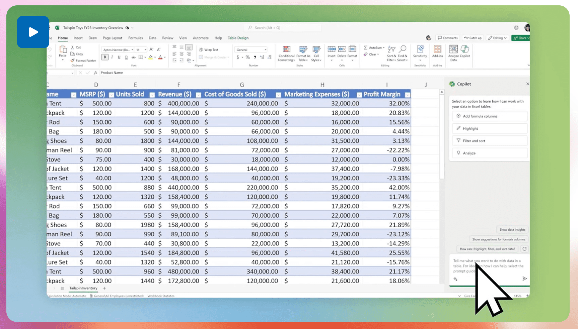Apply comma style number format
Screen dimensions: 578x329
(255, 57)
